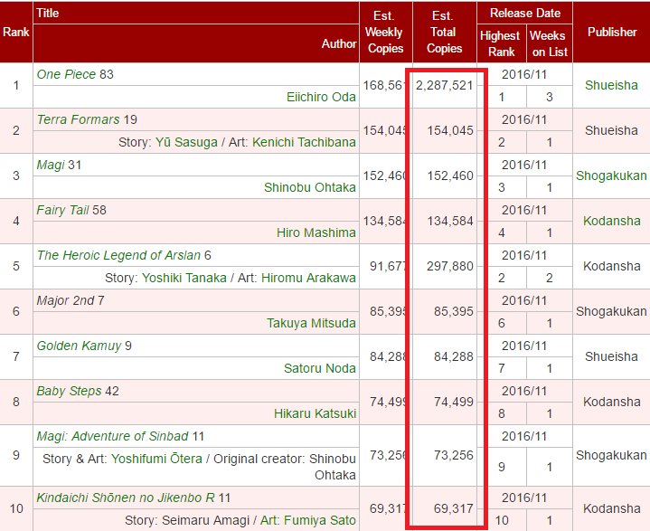The height and width of the screenshot is (531, 650).
Task: Open the Fairy Tail title link
Action: coord(62,210)
